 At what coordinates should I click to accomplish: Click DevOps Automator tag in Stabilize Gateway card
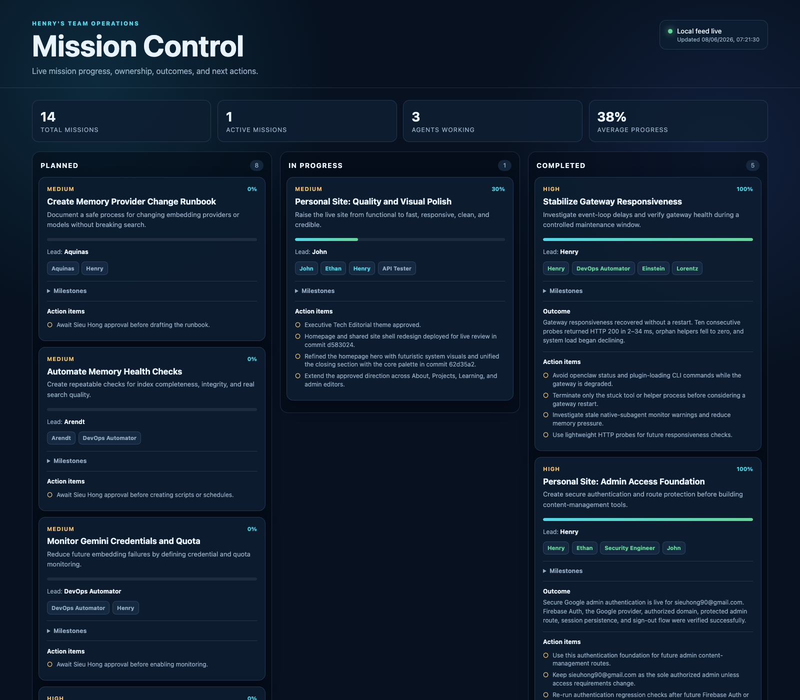603,268
